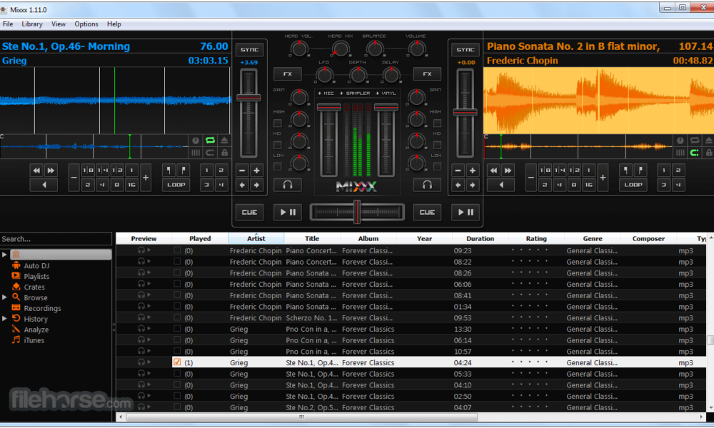Uncheck played box for Grieg 04:24 track
This screenshot has width=714, height=428.
[x=177, y=362]
